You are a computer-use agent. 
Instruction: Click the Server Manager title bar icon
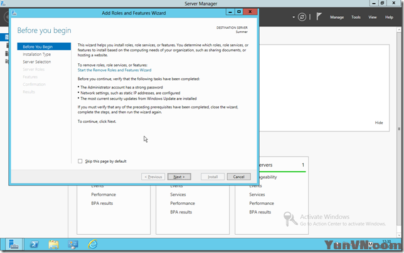click(x=3, y=3)
